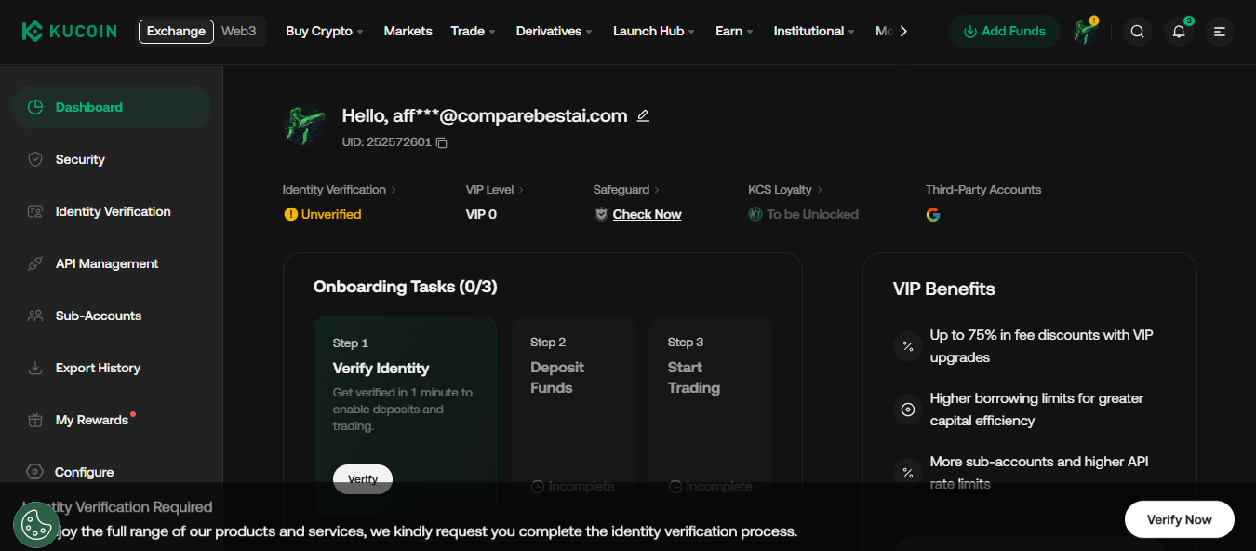The width and height of the screenshot is (1256, 551).
Task: Expand the Launch Hub dropdown
Action: [x=654, y=32]
